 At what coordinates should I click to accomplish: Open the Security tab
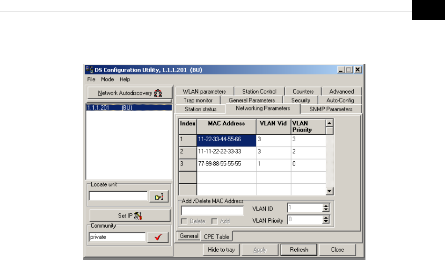click(x=300, y=101)
